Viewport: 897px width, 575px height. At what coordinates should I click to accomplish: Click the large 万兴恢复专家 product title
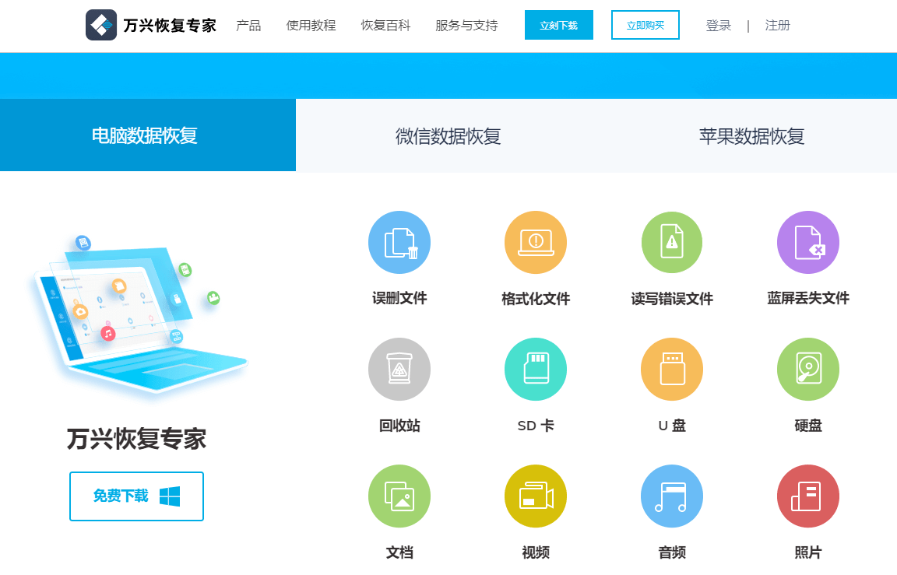pos(136,438)
